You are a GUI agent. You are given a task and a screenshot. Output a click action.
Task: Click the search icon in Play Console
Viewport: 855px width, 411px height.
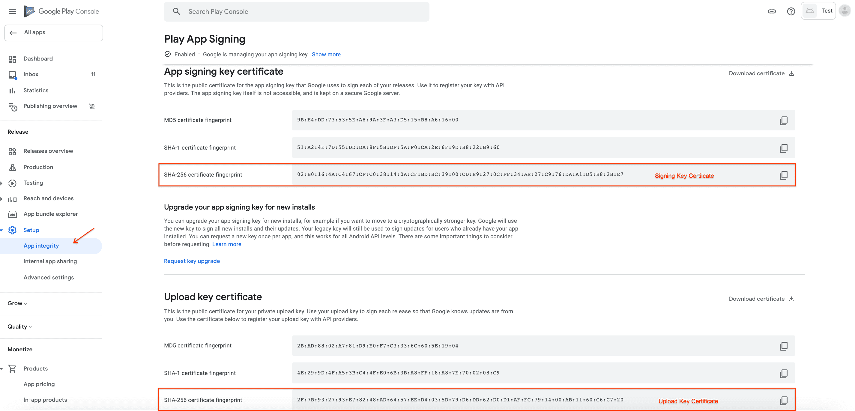click(x=177, y=11)
